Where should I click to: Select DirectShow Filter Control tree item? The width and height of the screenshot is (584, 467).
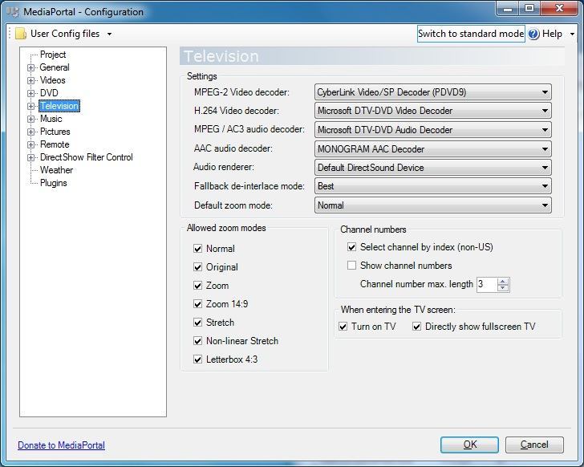(87, 157)
